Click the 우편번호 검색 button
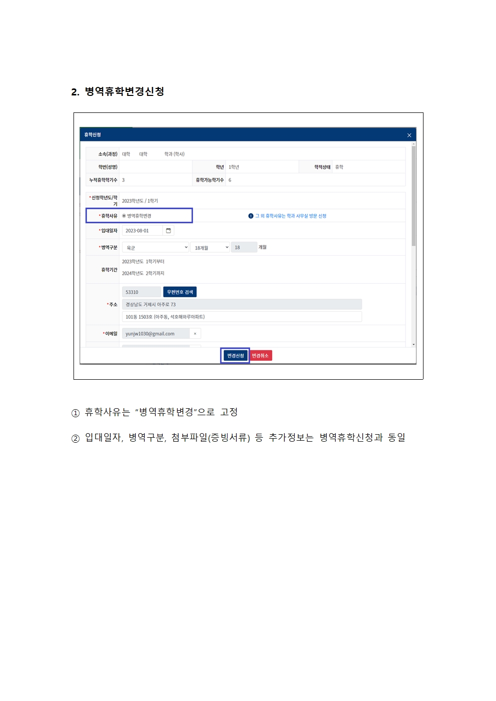Image resolution: width=496 pixels, height=701 pixels. (180, 292)
